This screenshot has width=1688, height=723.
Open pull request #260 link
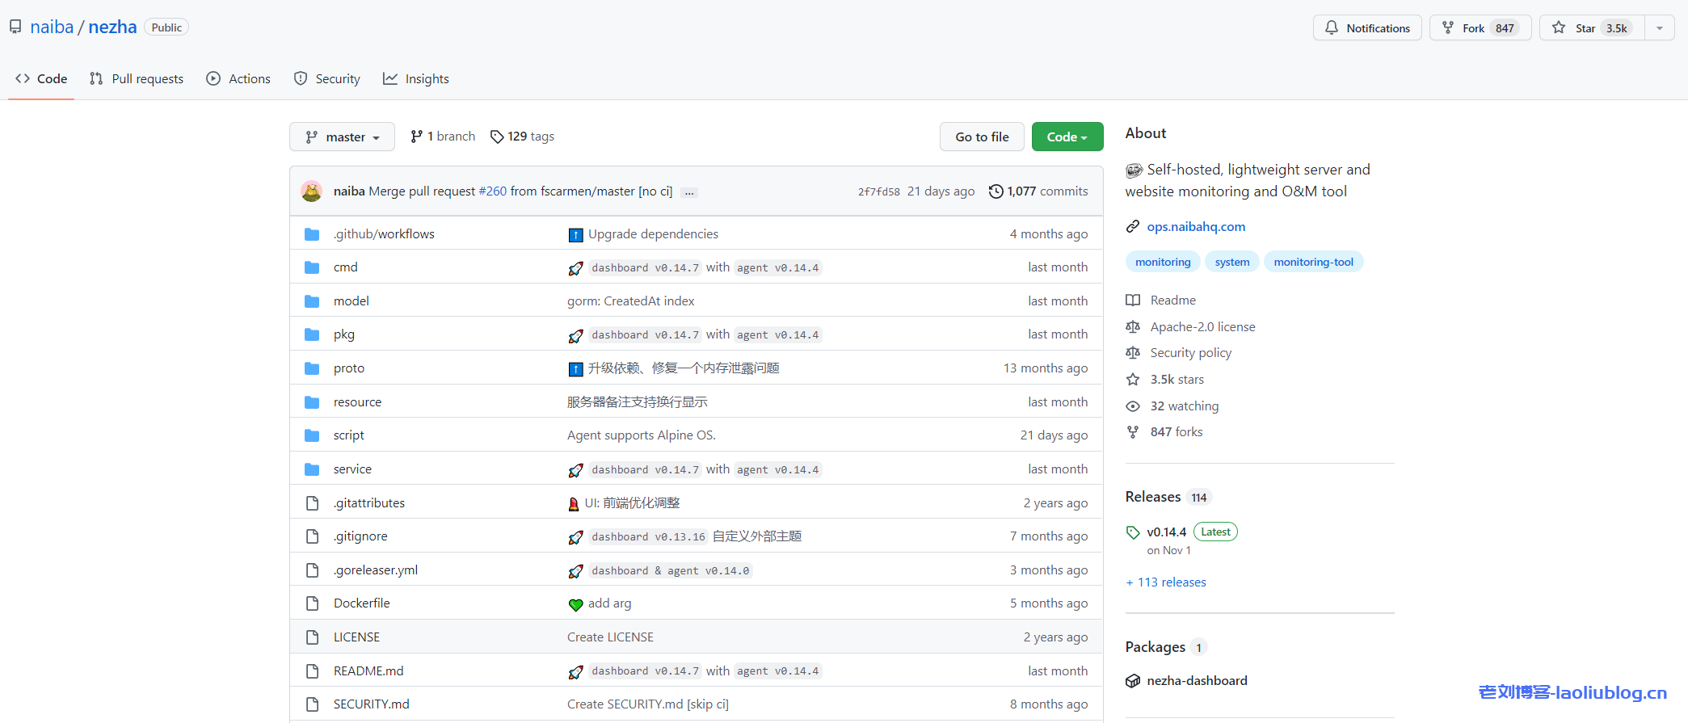[x=493, y=191]
